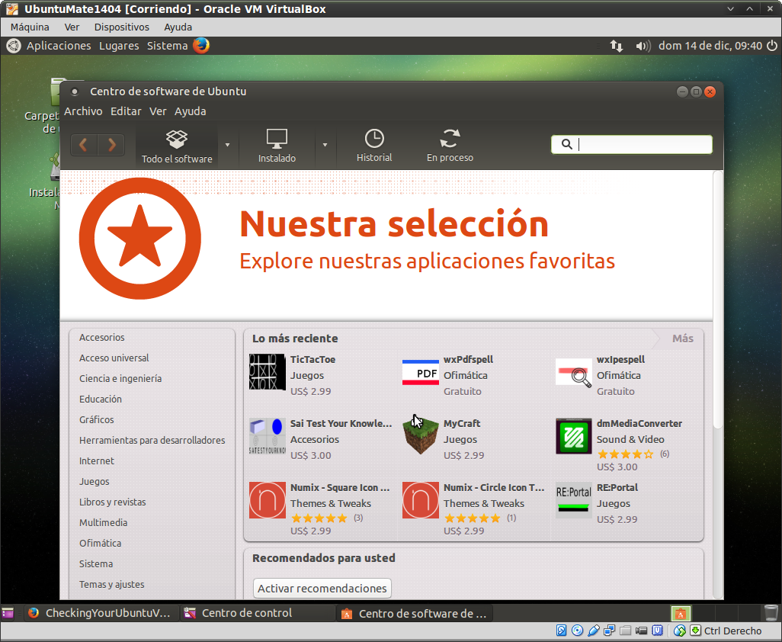This screenshot has width=782, height=642.
Task: Show the Historial clock icon
Action: (x=374, y=139)
